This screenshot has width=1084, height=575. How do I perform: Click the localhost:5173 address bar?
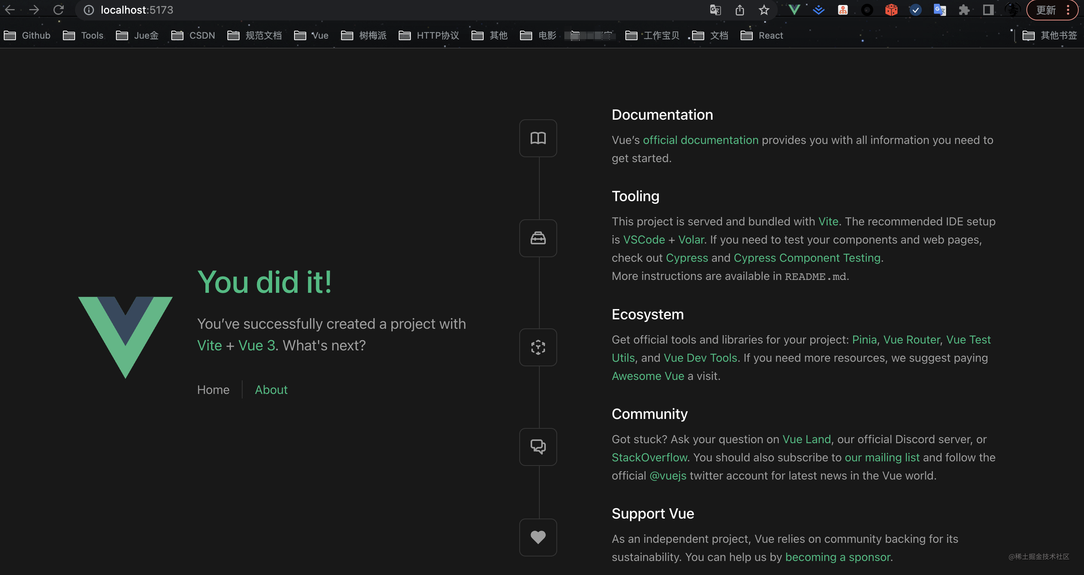pyautogui.click(x=137, y=10)
